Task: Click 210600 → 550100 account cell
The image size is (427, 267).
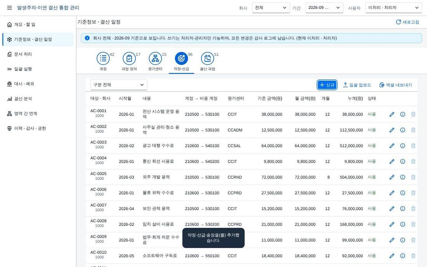Action: pyautogui.click(x=202, y=256)
